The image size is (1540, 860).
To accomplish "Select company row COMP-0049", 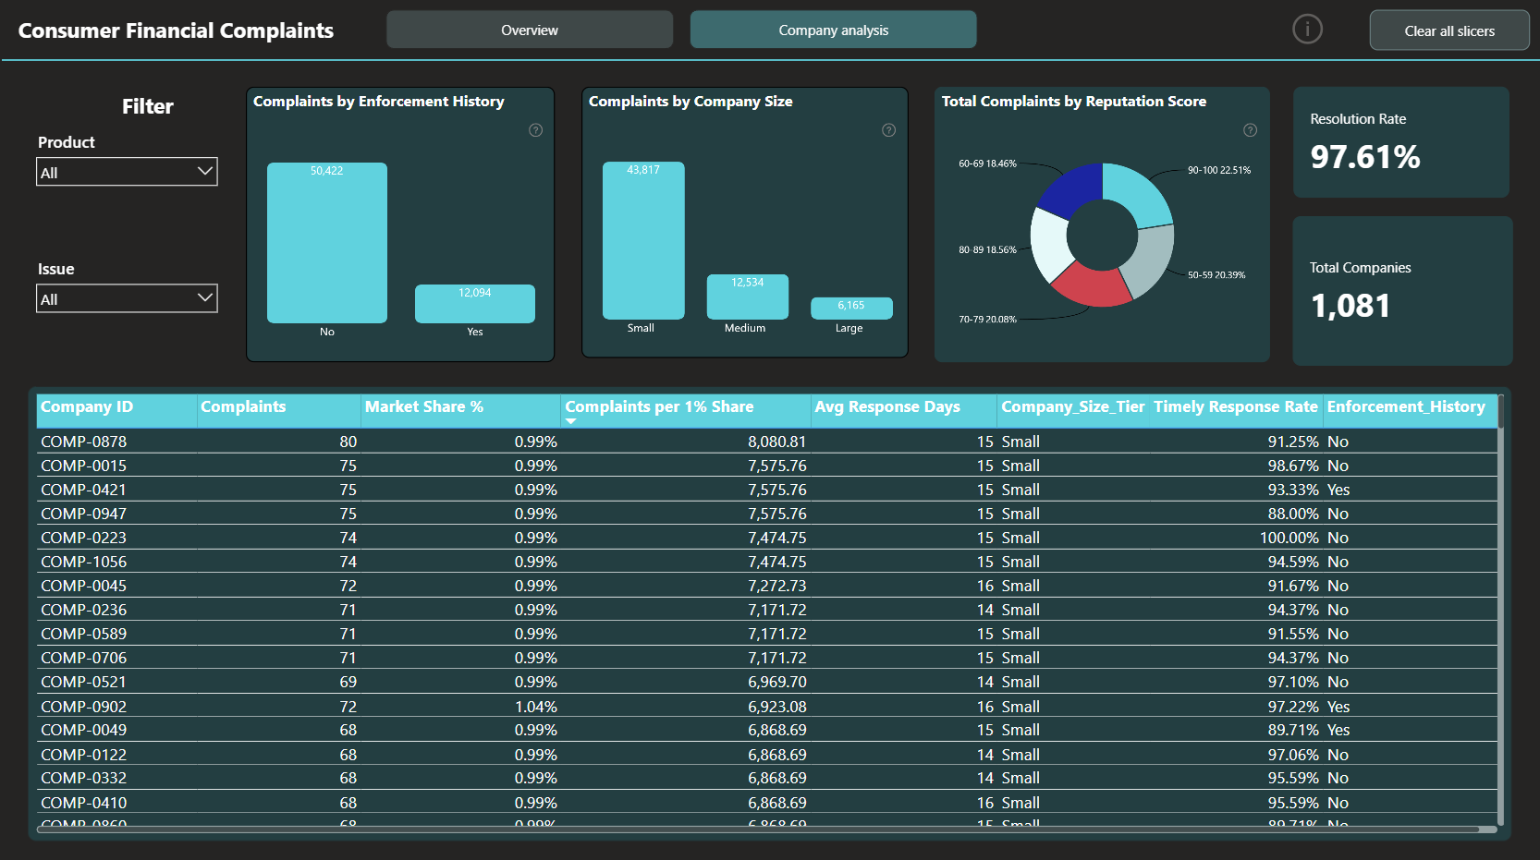I will [767, 730].
